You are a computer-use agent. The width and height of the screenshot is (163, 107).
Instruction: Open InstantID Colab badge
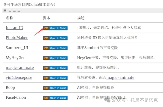tap(55, 28)
